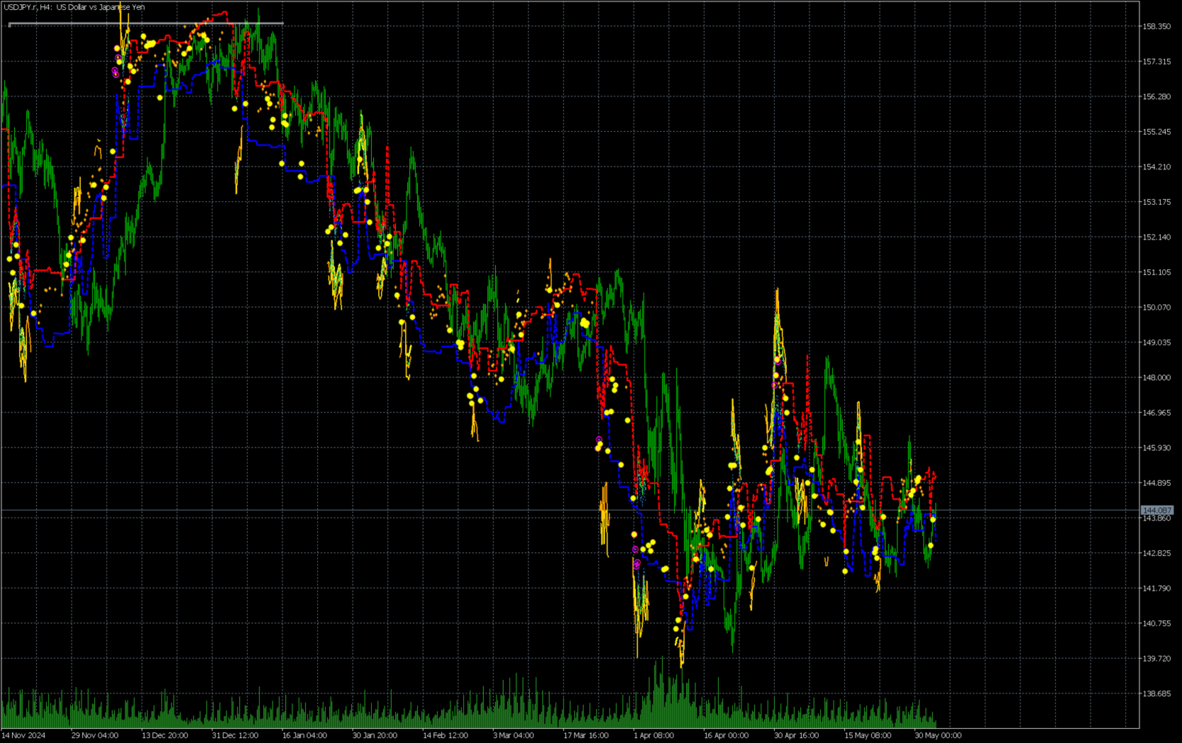Click the 30 Apr 16:00 time label
1182x743 pixels.
[x=797, y=735]
